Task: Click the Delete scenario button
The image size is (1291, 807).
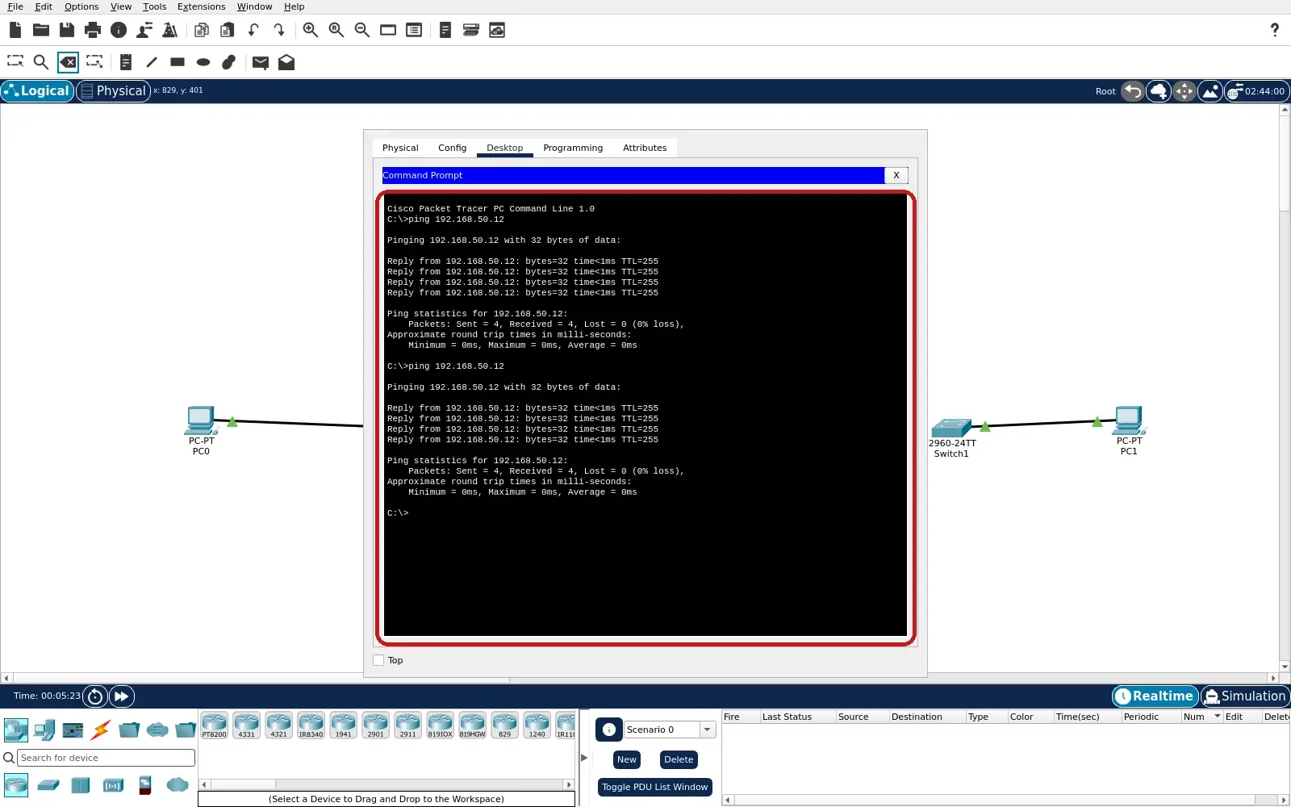Action: [x=679, y=759]
